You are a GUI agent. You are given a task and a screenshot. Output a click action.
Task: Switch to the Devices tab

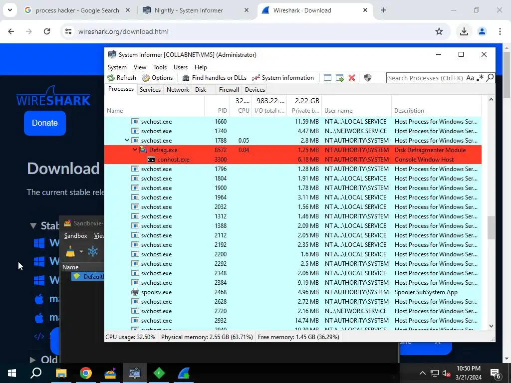pos(255,90)
